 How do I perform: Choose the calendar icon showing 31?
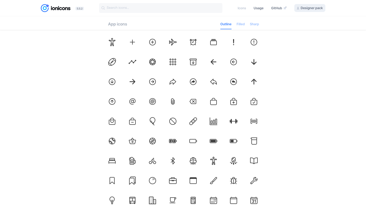pos(254,200)
